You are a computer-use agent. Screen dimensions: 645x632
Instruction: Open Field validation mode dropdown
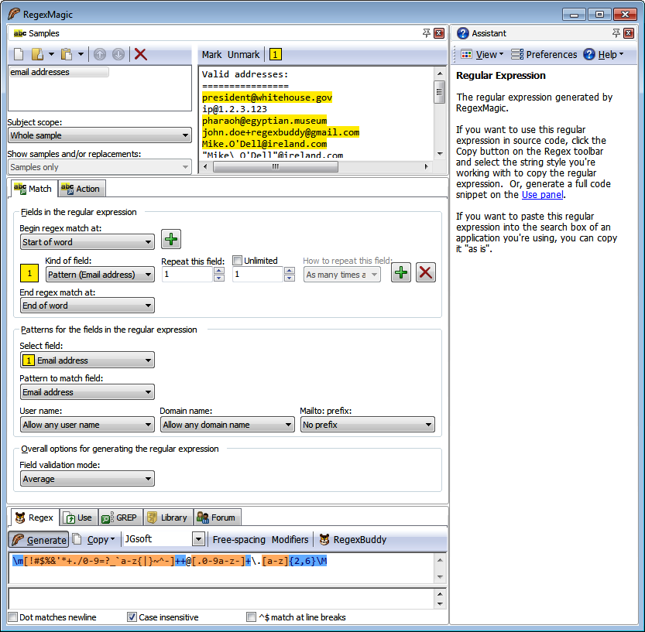pos(87,479)
